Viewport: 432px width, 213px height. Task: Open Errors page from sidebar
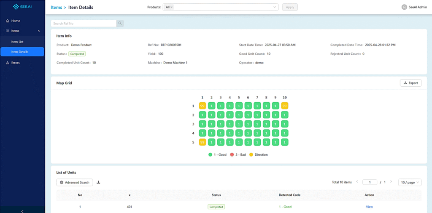[16, 63]
